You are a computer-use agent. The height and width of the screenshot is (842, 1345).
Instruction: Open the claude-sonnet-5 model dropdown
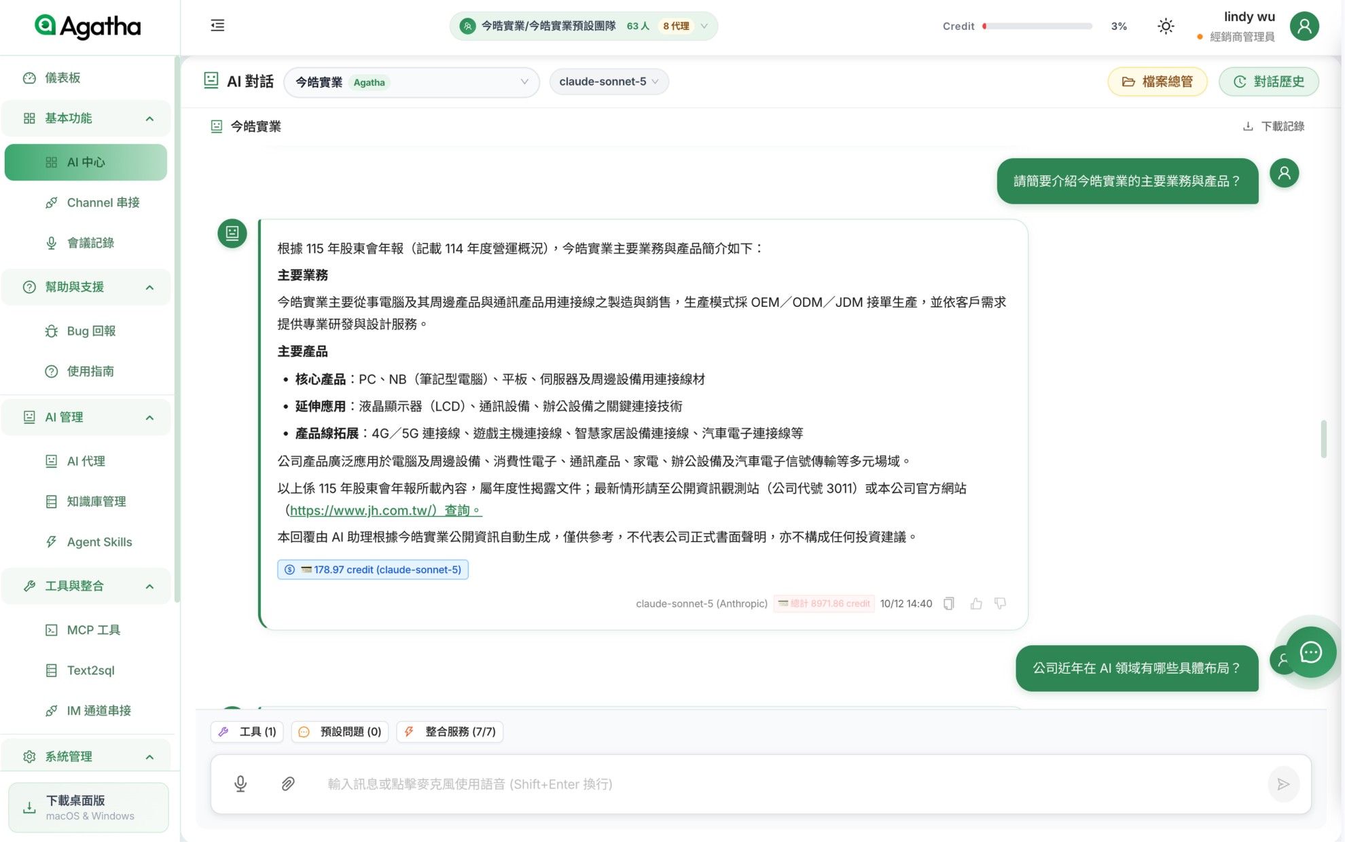(609, 81)
